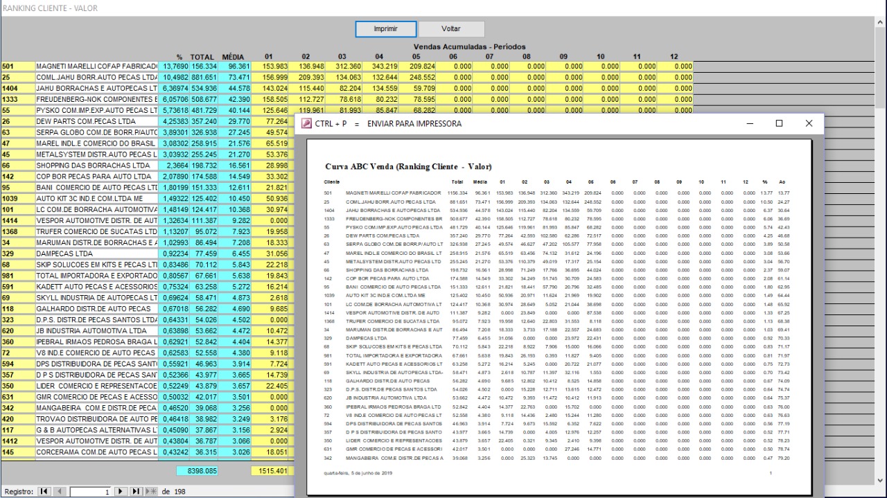Select BANI COMERCIO DE AUTO PECAS row

[x=97, y=187]
